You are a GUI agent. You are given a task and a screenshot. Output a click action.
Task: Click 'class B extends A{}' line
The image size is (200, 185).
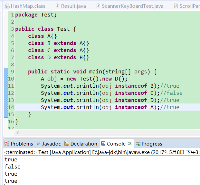click(59, 43)
